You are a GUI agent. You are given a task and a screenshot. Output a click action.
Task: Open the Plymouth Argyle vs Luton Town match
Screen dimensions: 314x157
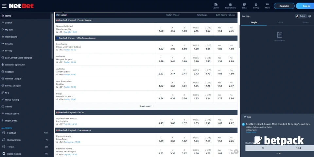coord(62,138)
